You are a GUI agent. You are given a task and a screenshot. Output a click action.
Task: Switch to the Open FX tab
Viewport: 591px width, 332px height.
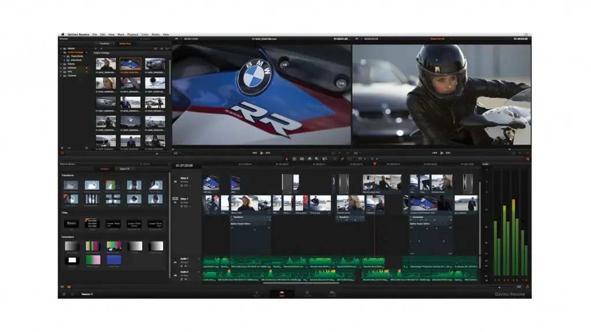click(125, 169)
